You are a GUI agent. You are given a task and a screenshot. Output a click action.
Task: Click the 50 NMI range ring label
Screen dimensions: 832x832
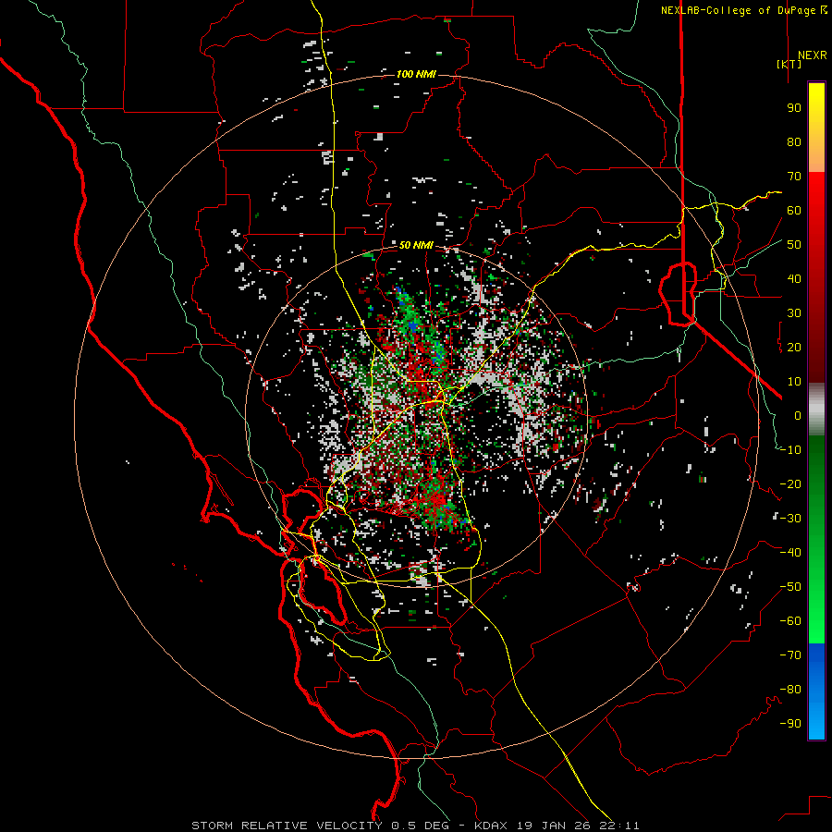click(416, 245)
